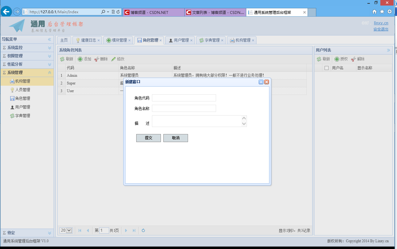Click 授权 authorize button in user list
Viewport: 397px width, 249px height.
(341, 59)
